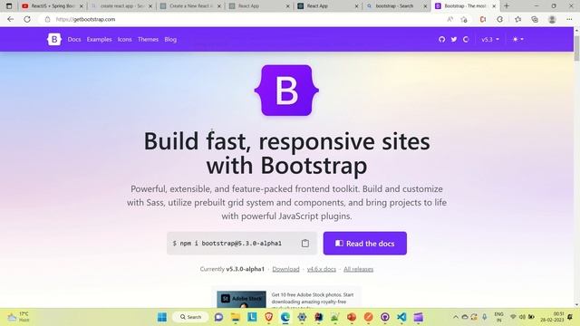Open the Open Collective icon in navbar
This screenshot has width=580, height=326.
click(x=466, y=39)
